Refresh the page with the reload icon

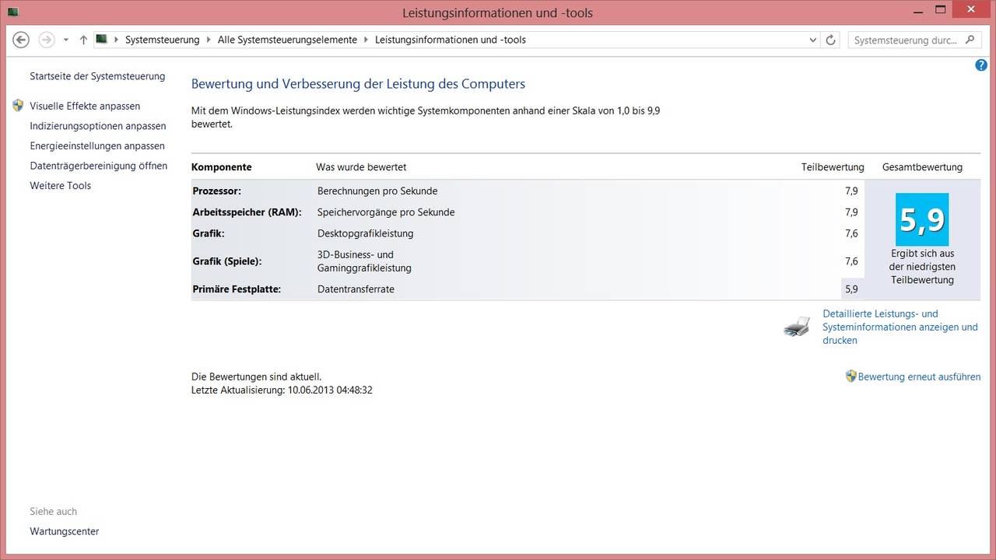pos(830,40)
